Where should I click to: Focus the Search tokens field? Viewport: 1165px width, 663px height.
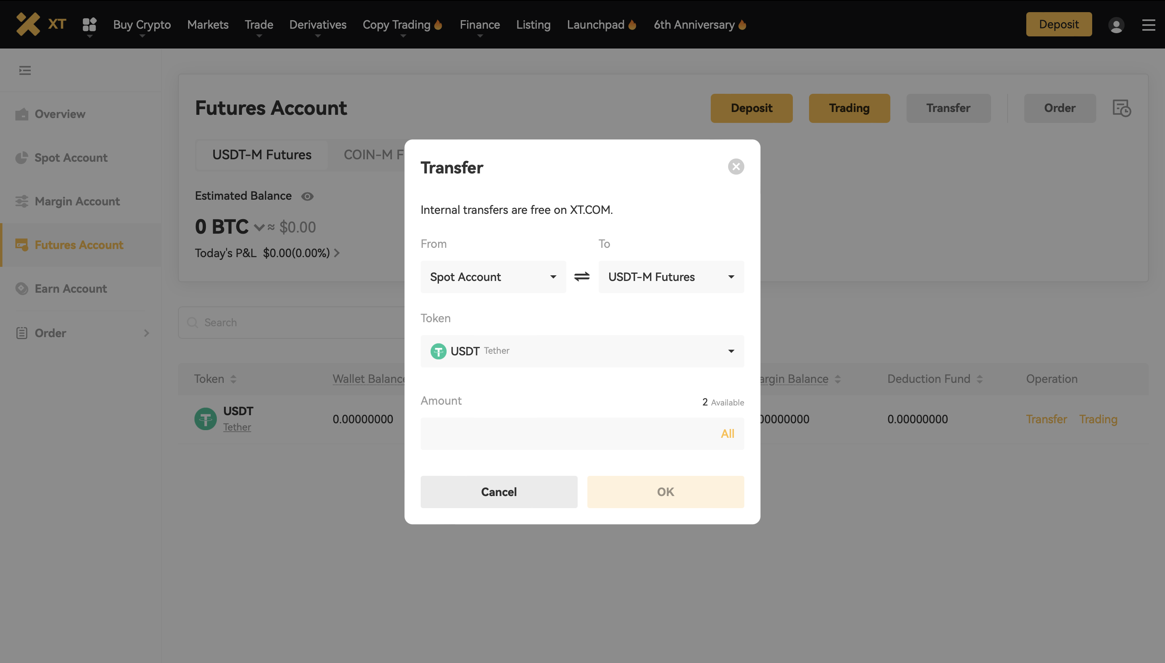point(292,322)
